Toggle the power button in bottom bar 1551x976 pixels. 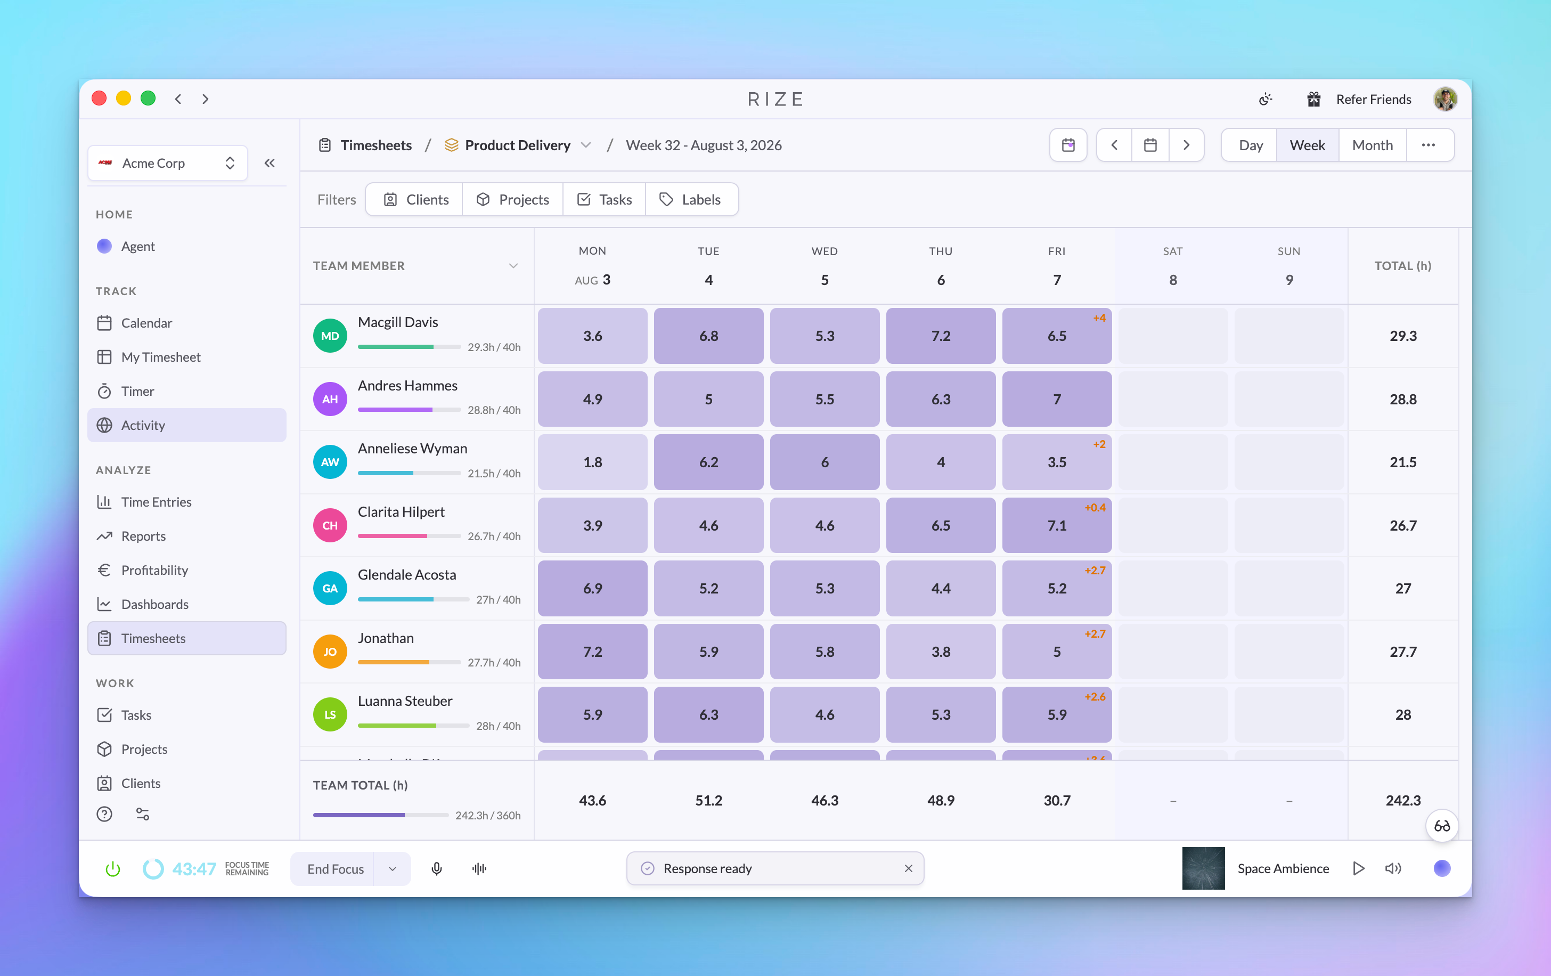click(113, 868)
